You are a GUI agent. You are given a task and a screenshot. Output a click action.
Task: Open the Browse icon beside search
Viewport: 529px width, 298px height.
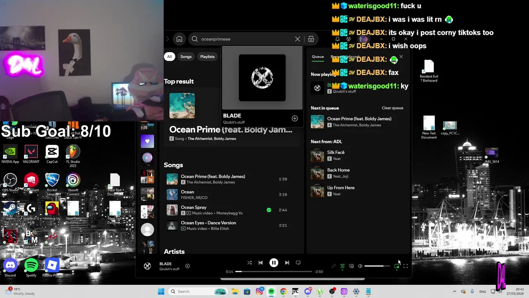311,39
